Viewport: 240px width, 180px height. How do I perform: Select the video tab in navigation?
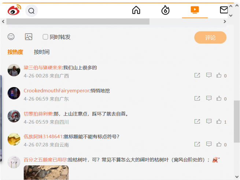(x=195, y=10)
